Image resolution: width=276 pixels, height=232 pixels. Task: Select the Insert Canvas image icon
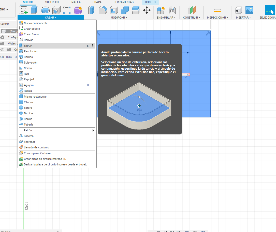249,10
